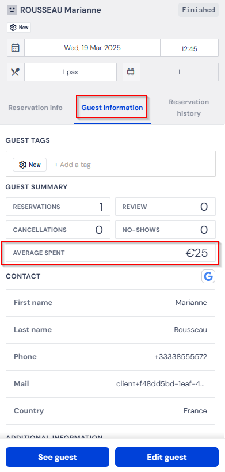Click the Reservations count summary box

(58, 207)
